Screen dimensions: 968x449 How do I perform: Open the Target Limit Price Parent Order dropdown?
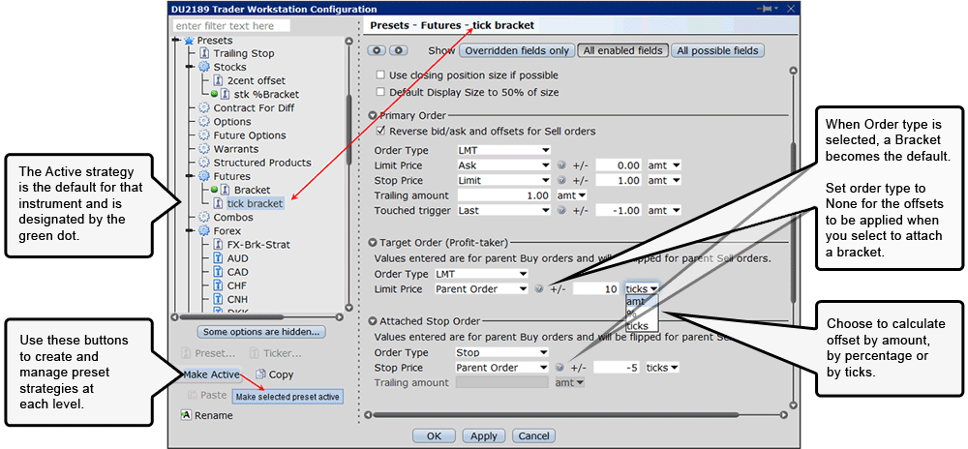[x=481, y=289]
